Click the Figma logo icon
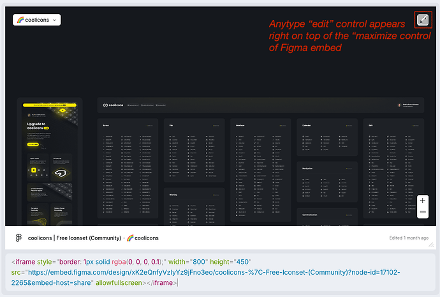The width and height of the screenshot is (440, 297). (18, 238)
